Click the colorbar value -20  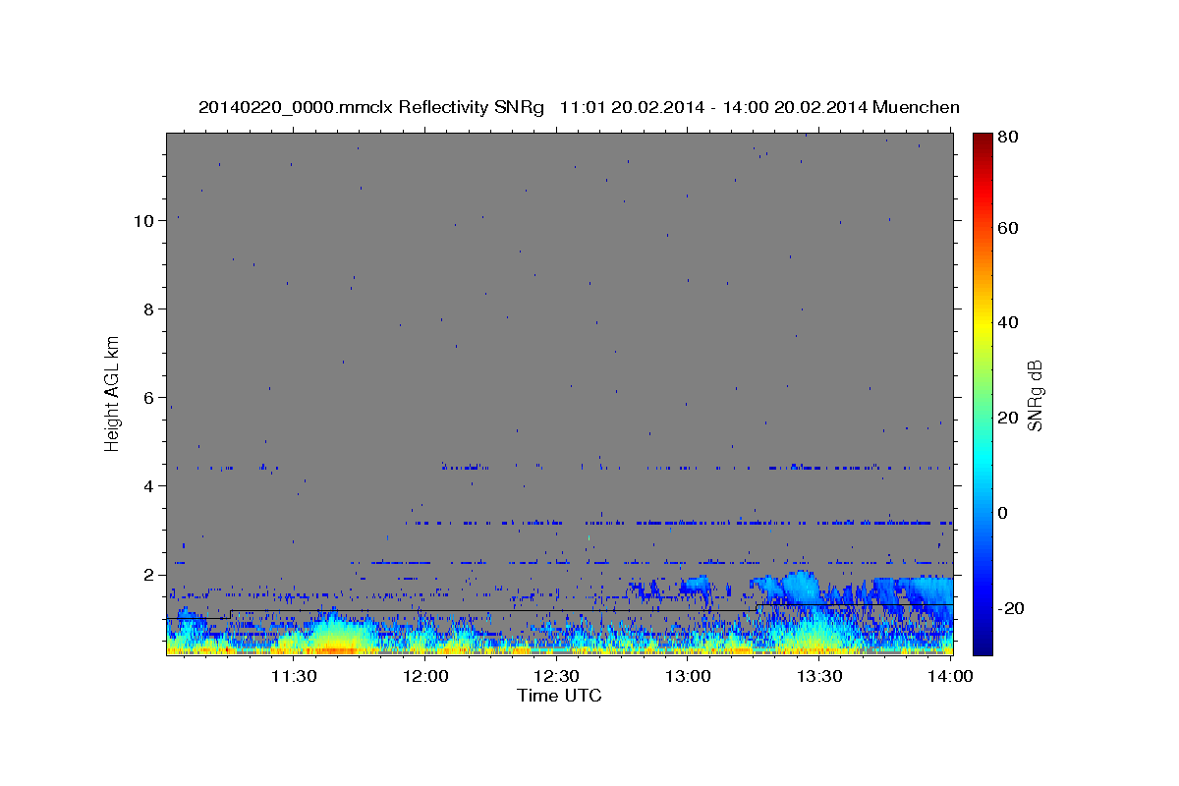click(x=1011, y=608)
